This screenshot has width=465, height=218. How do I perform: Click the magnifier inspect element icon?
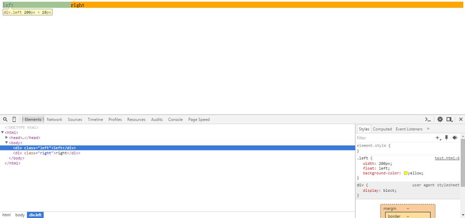click(x=5, y=119)
